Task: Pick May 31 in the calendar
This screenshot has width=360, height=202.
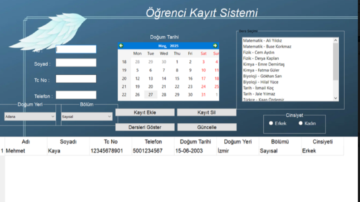Action: [x=203, y=95]
